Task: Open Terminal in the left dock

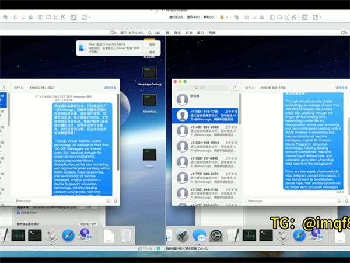Action: pos(35,235)
